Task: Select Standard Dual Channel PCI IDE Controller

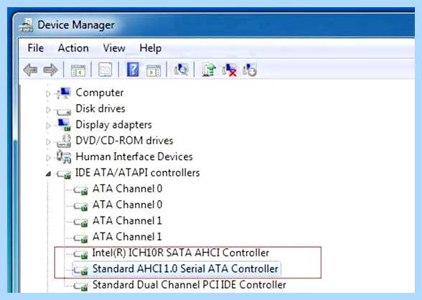Action: pyautogui.click(x=189, y=285)
